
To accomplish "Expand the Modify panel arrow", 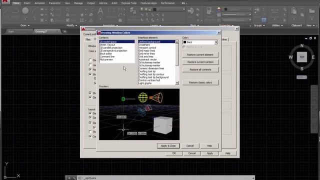I will coord(76,25).
